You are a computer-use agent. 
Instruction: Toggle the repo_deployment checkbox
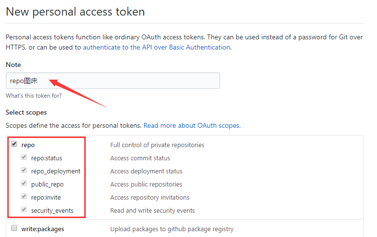24,170
